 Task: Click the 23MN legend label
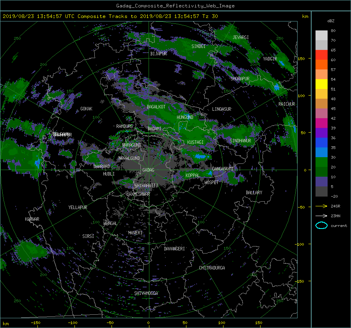[x=335, y=216]
